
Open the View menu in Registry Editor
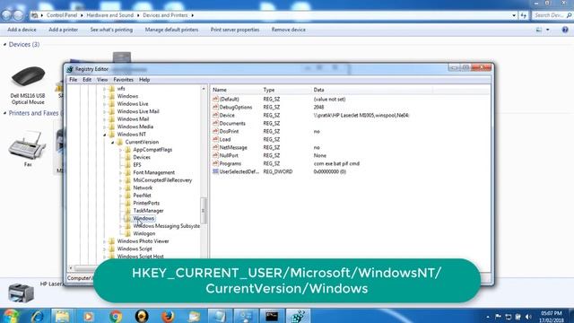(x=102, y=80)
